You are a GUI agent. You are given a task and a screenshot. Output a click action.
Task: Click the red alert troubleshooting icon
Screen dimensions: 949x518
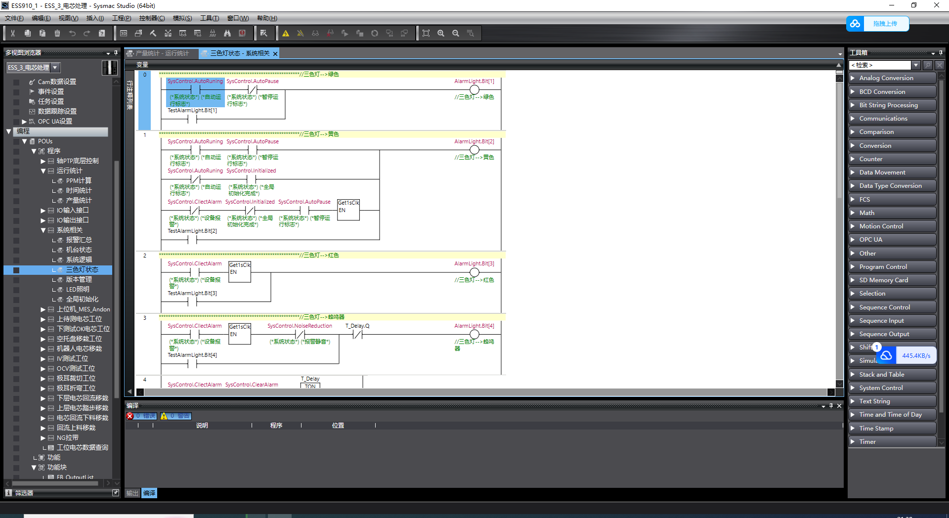pos(242,33)
